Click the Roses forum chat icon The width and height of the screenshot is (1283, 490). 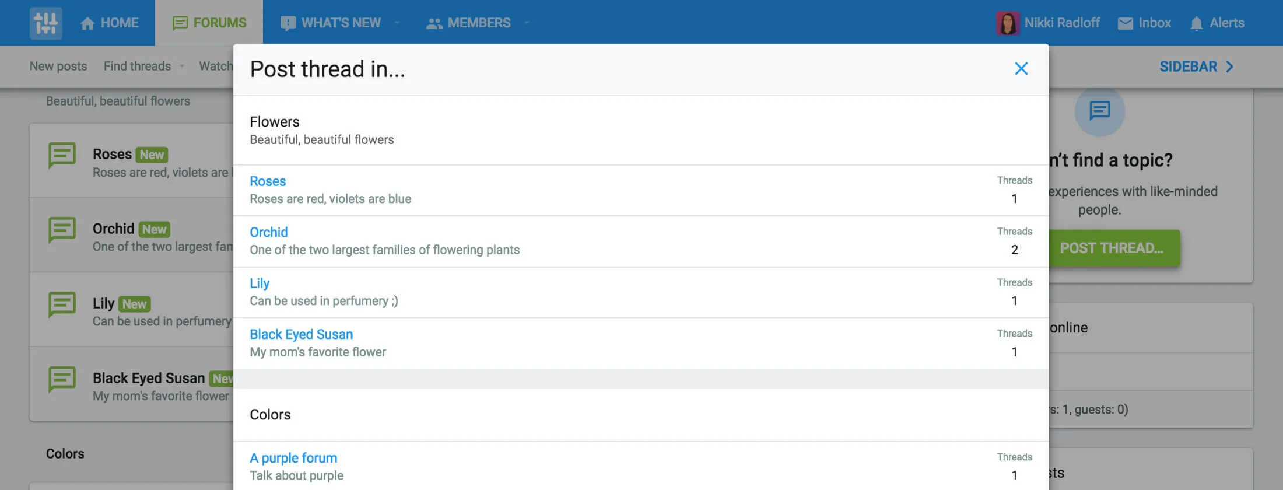coord(62,155)
